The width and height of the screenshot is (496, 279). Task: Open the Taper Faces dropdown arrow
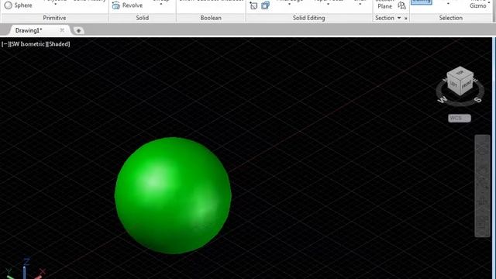(x=328, y=4)
